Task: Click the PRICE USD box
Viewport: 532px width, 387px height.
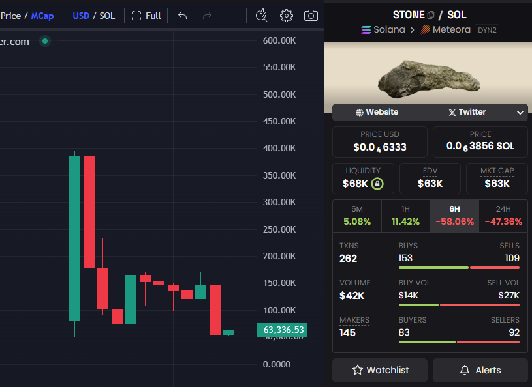Action: [380, 142]
